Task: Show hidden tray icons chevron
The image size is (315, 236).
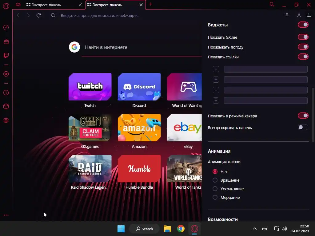Action: pos(254,229)
